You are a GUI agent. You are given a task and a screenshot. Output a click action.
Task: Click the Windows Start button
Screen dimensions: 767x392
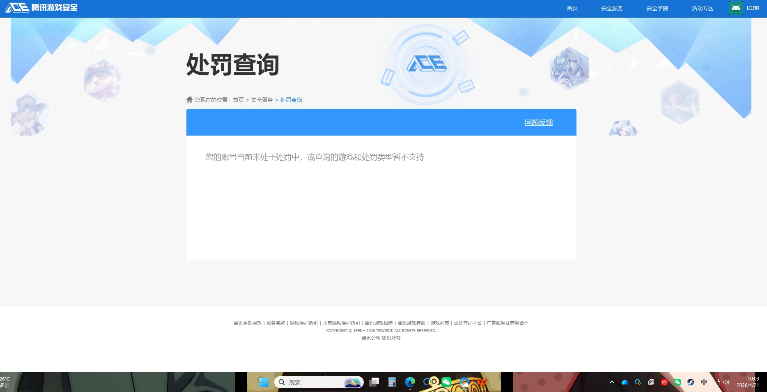tap(263, 382)
